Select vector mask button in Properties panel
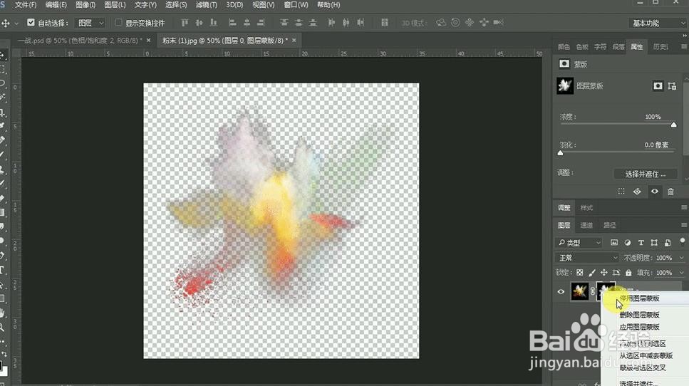The height and width of the screenshot is (386, 689). pyautogui.click(x=672, y=86)
